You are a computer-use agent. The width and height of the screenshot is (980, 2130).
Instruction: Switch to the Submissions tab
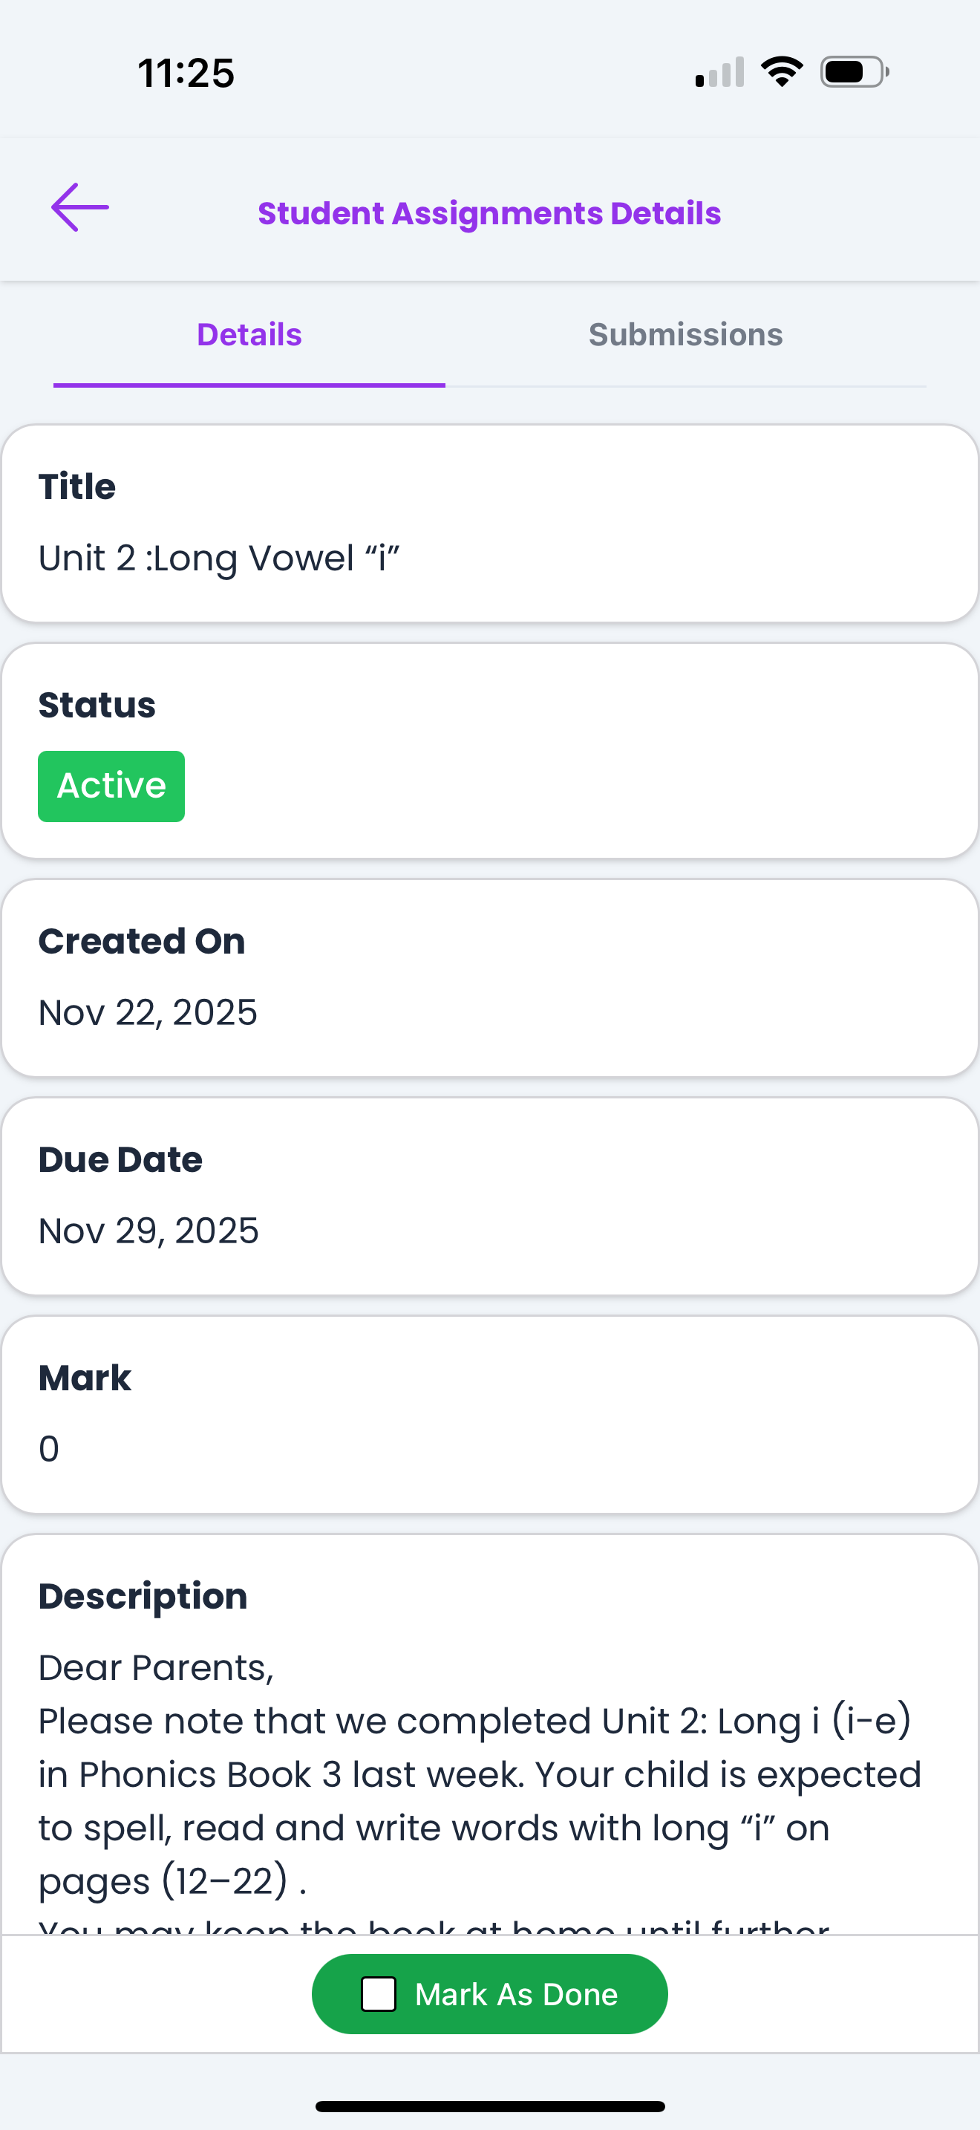click(685, 335)
